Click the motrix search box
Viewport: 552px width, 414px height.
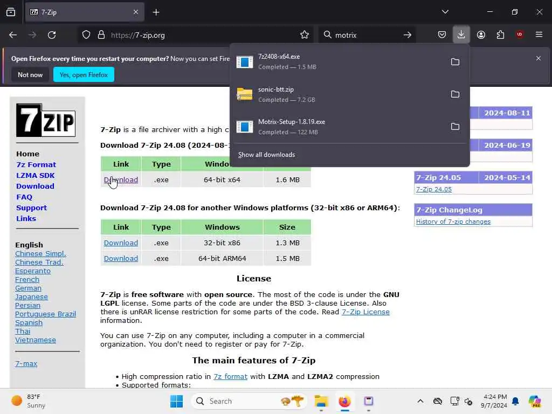pos(366,35)
